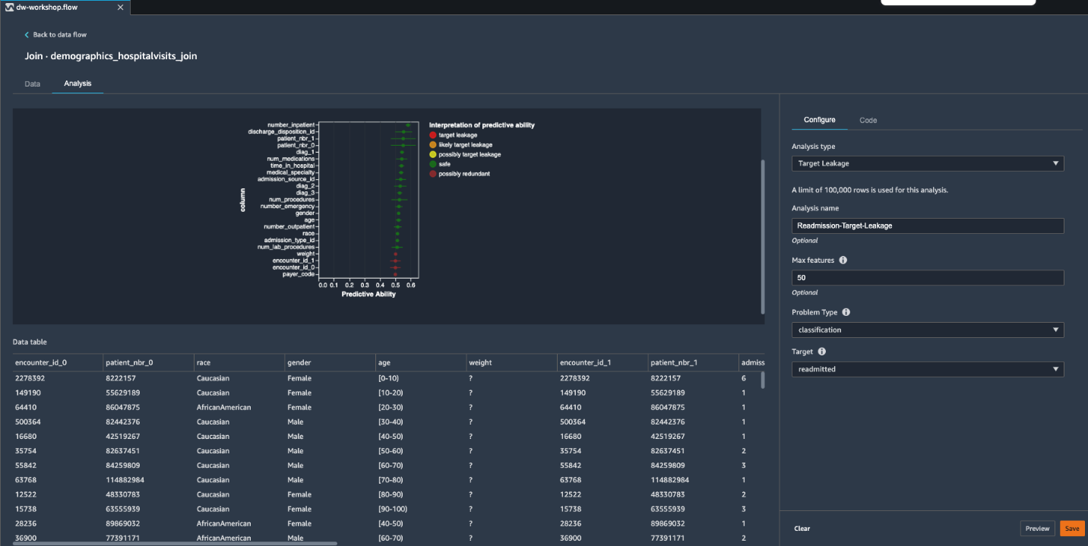
Task: Click the Target info icon
Action: tap(821, 352)
